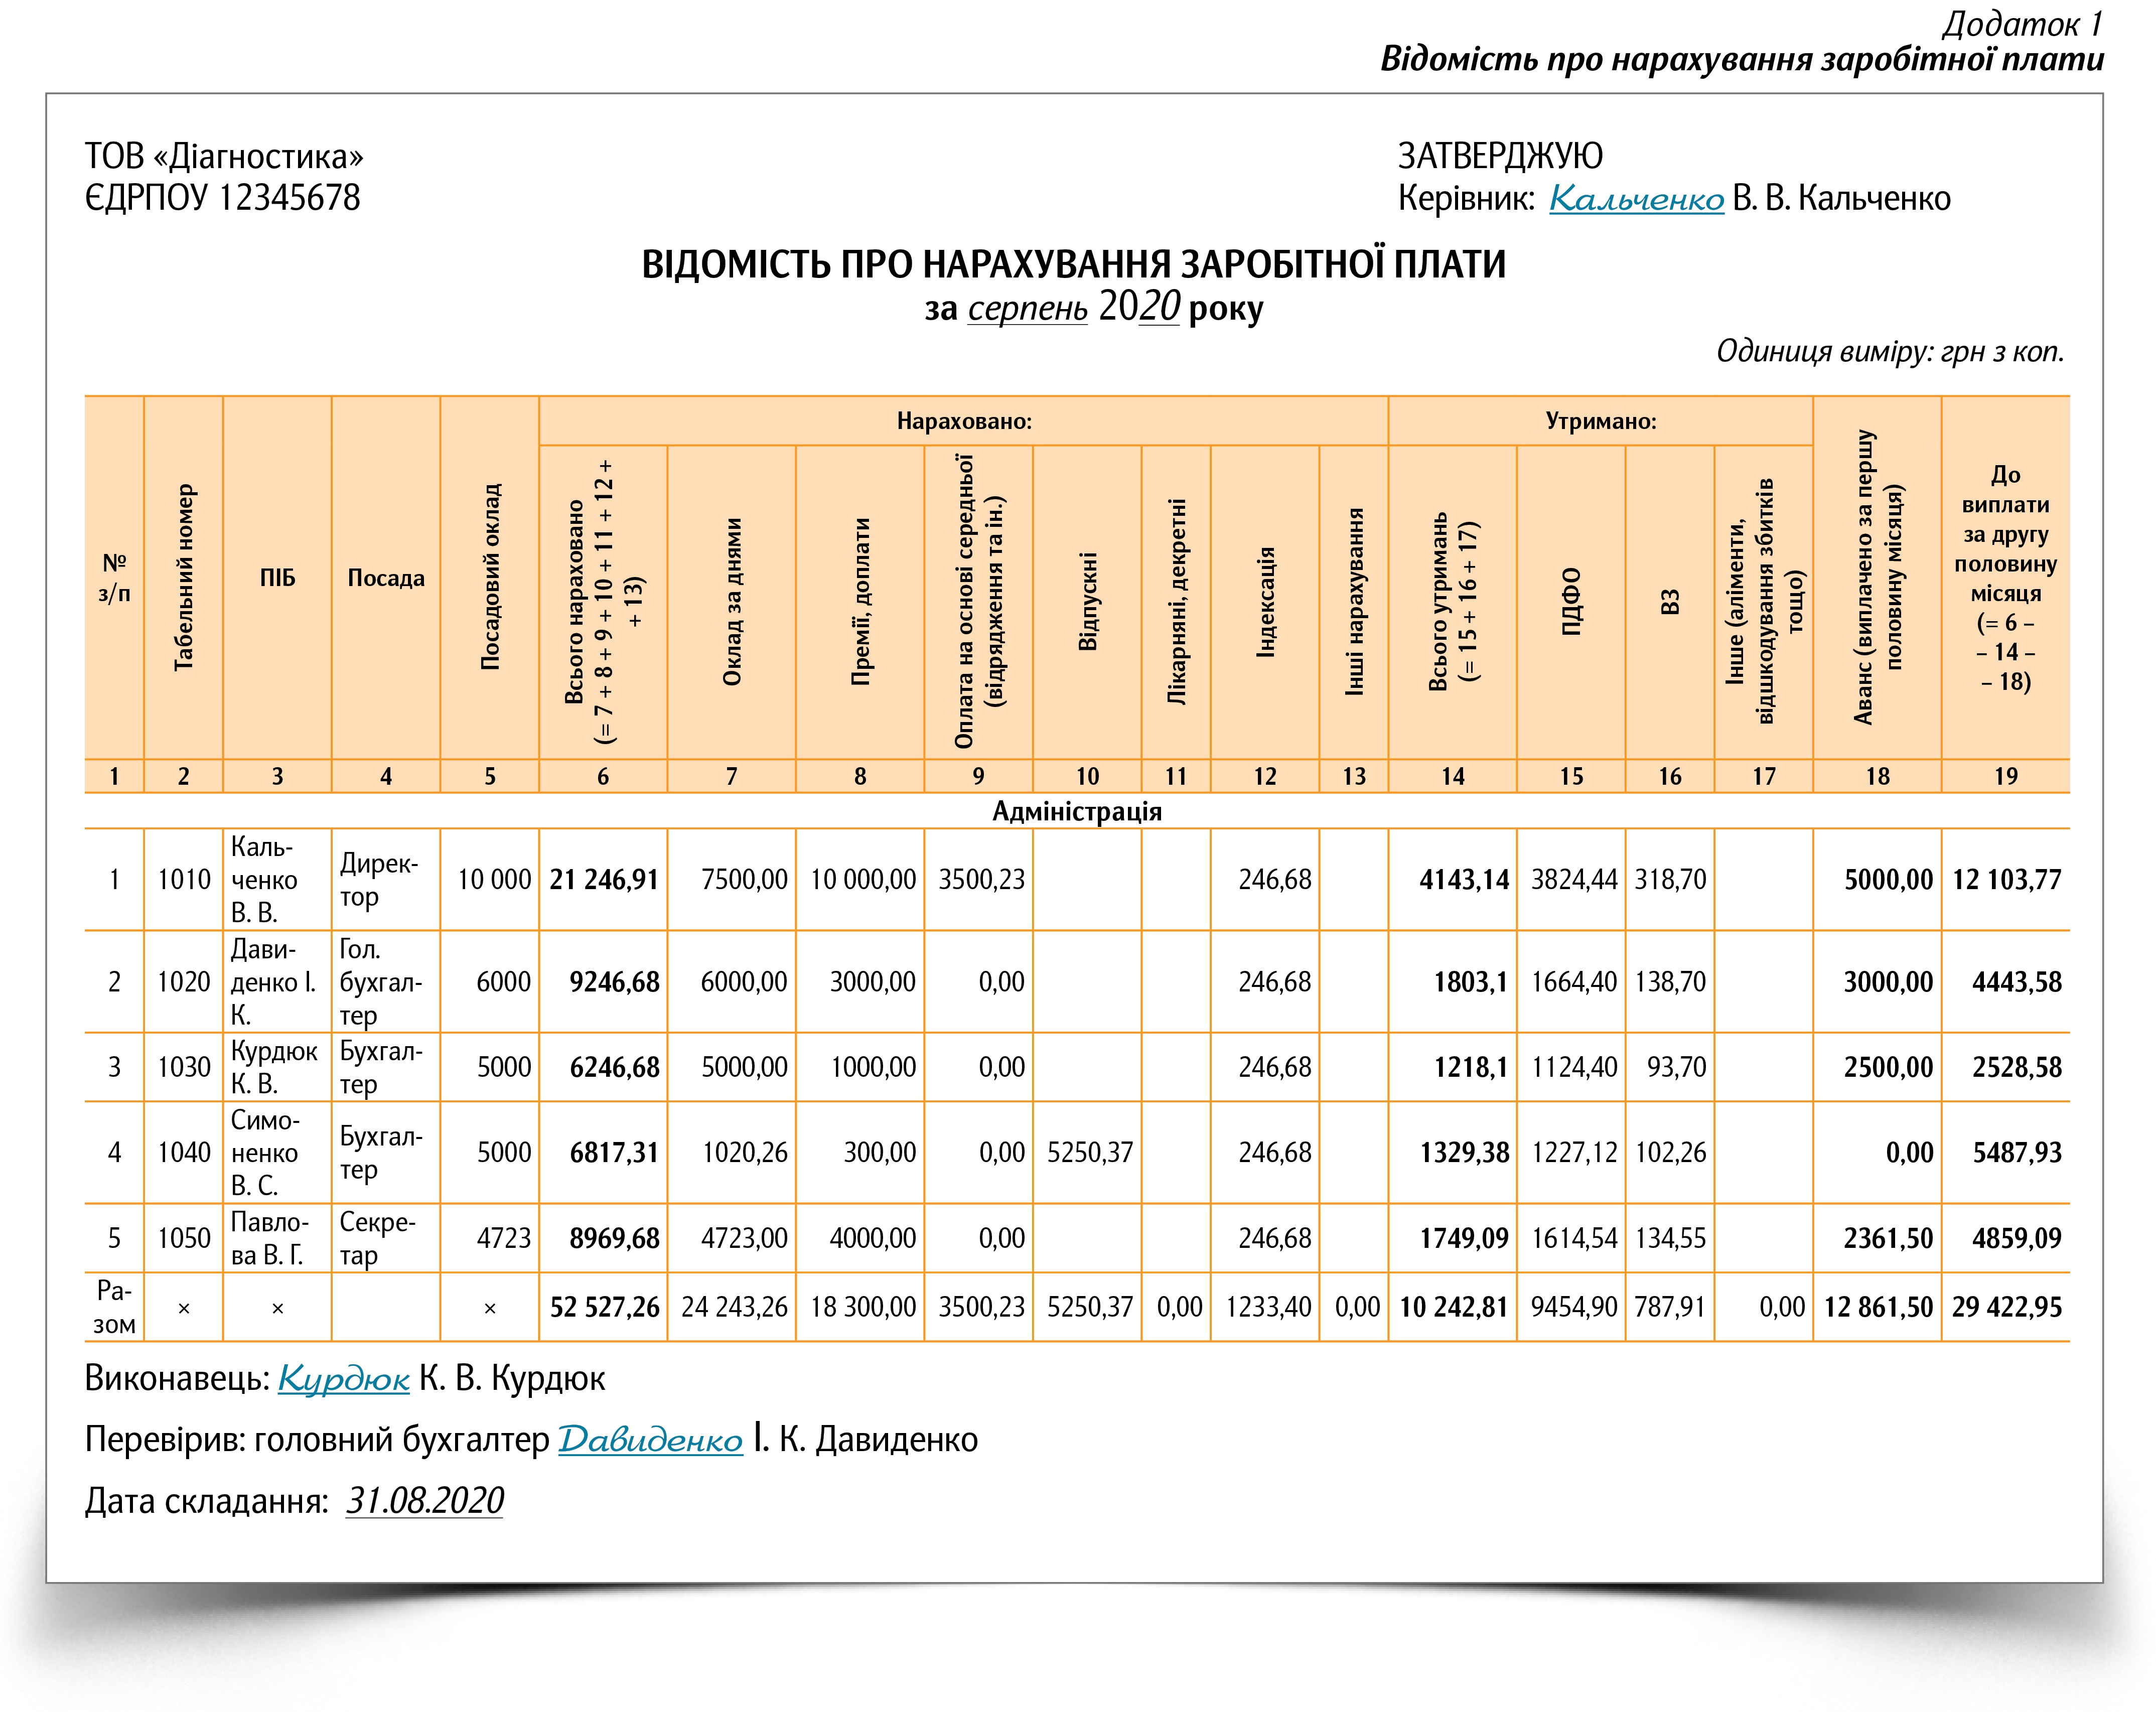Click the Перевірив: головний бухгалтер label
This screenshot has height=1712, width=2156.
click(x=317, y=1440)
